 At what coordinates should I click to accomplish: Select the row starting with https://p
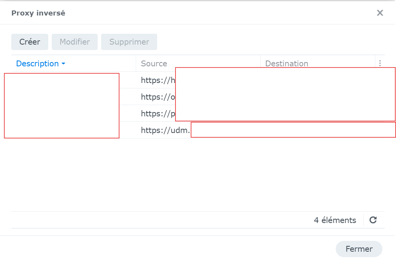point(156,114)
